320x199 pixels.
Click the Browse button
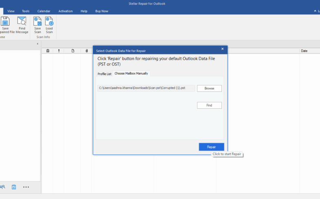[x=209, y=88]
